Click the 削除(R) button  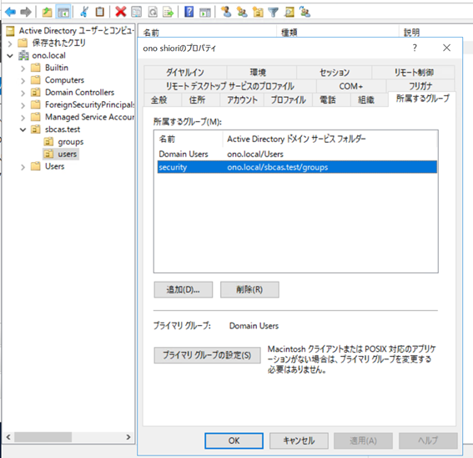point(249,290)
